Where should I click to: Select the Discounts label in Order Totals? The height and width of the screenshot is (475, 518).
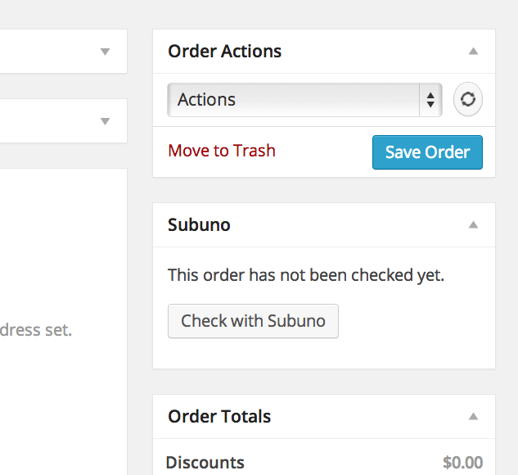[205, 463]
